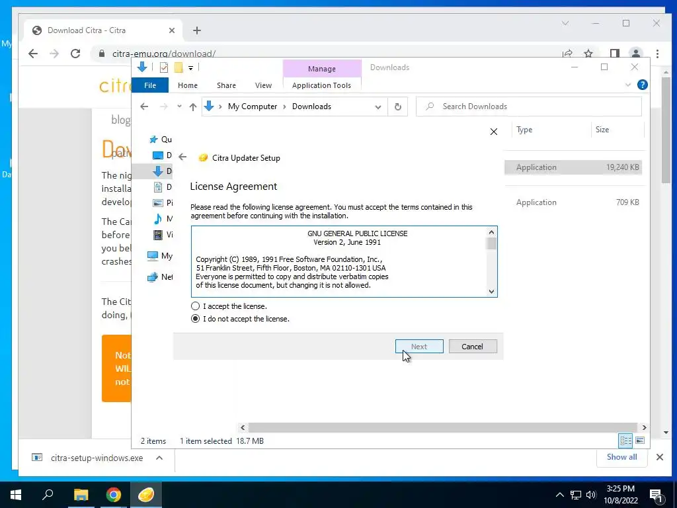Click the Search Downloads field
Viewport: 677px width, 508px height.
(528, 106)
